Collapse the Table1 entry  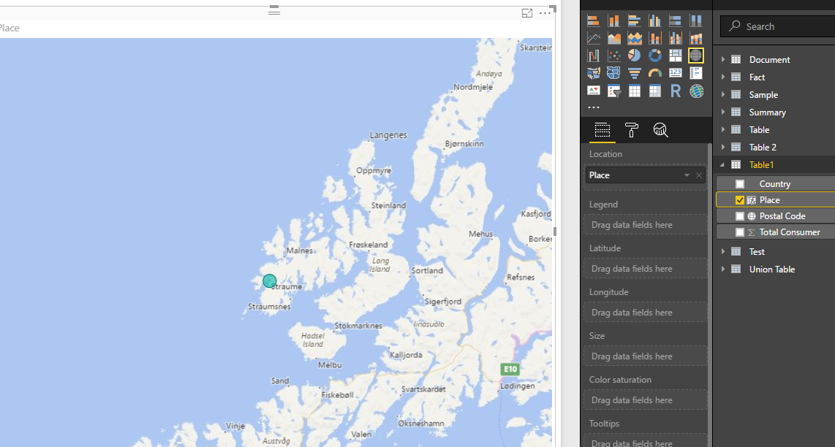pos(722,165)
